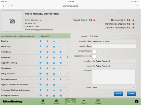Focus the Comments text area
Image resolution: width=141 pixels, height=105 pixels.
coord(114,77)
